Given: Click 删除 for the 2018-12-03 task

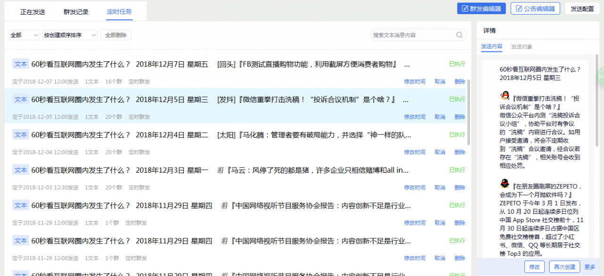Looking at the screenshot, I should [460, 188].
